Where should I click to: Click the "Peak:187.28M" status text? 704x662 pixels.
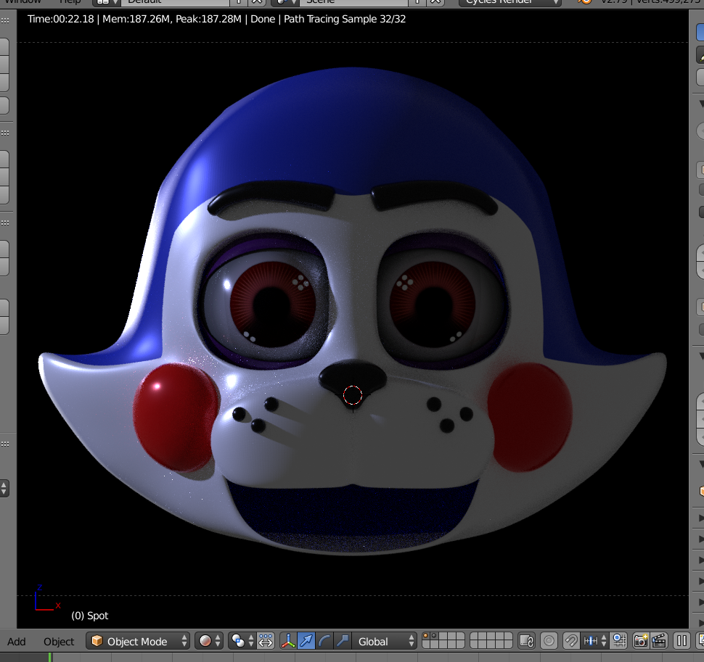tap(208, 19)
